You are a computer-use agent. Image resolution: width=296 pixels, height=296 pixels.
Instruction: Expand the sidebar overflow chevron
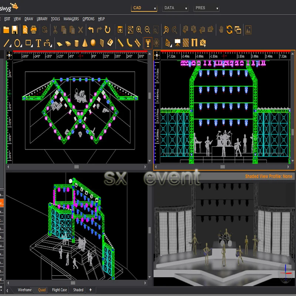[1, 287]
